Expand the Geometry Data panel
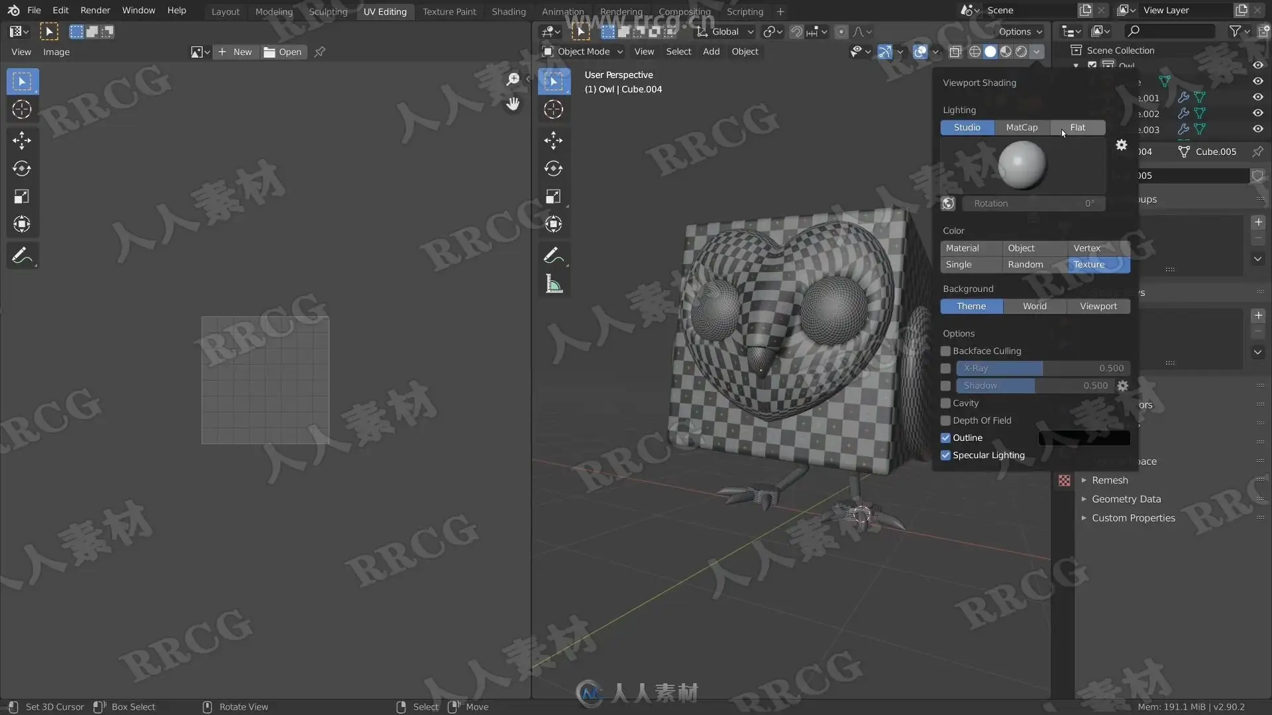Viewport: 1272px width, 715px height. 1126,499
